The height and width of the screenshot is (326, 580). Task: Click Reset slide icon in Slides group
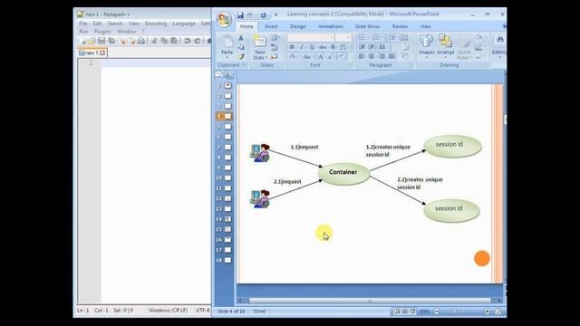(274, 47)
